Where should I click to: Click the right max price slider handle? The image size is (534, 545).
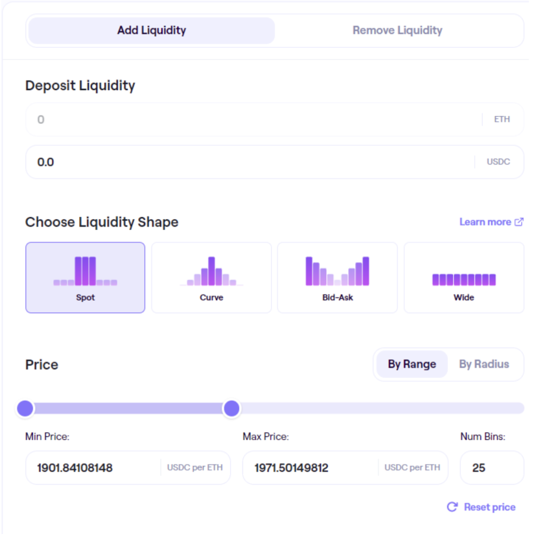(x=231, y=409)
